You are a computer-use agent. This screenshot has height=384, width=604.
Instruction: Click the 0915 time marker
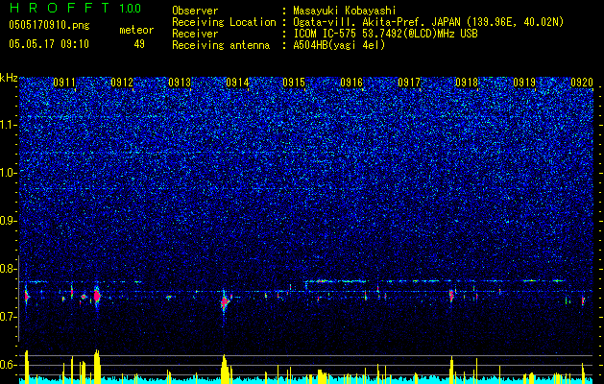tap(294, 82)
